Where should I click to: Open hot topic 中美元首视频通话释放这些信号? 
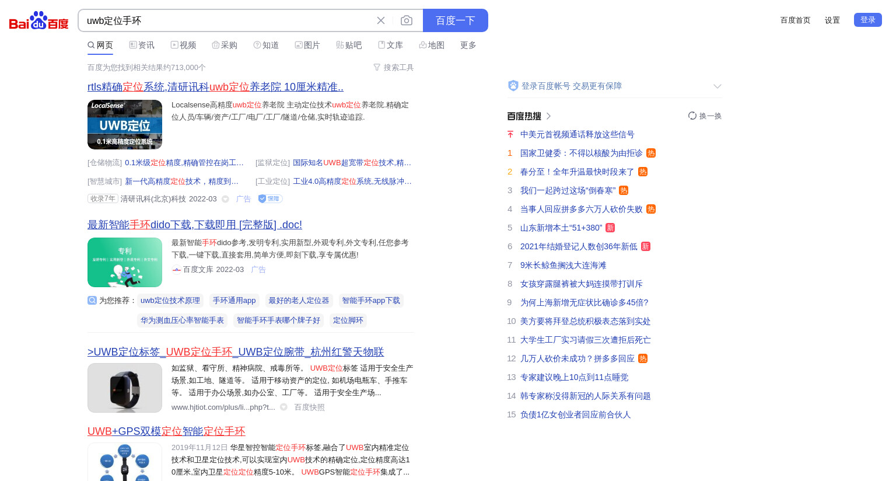click(x=577, y=135)
